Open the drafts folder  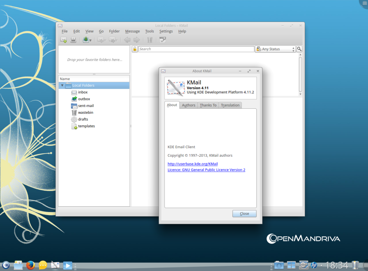[x=84, y=119]
